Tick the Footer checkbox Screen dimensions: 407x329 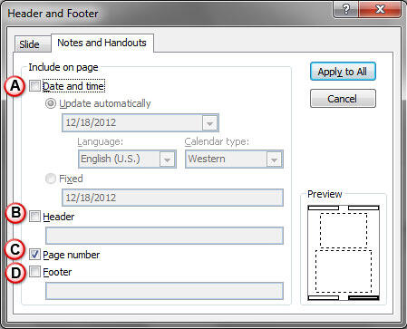coord(34,272)
